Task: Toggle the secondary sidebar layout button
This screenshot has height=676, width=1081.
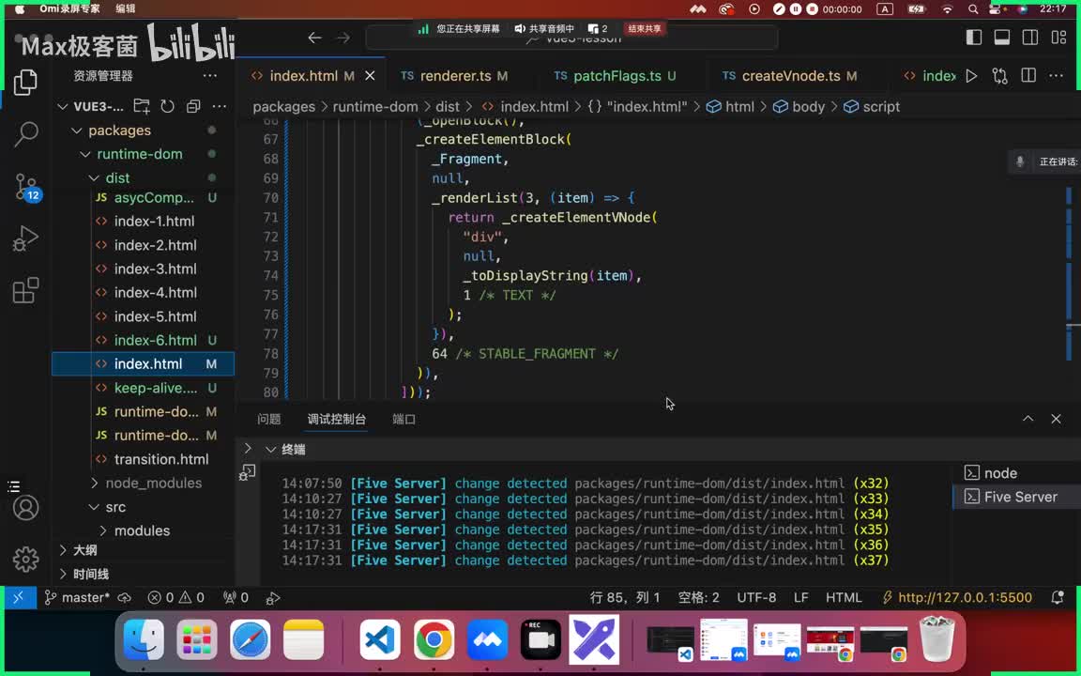Action: coord(1030,38)
